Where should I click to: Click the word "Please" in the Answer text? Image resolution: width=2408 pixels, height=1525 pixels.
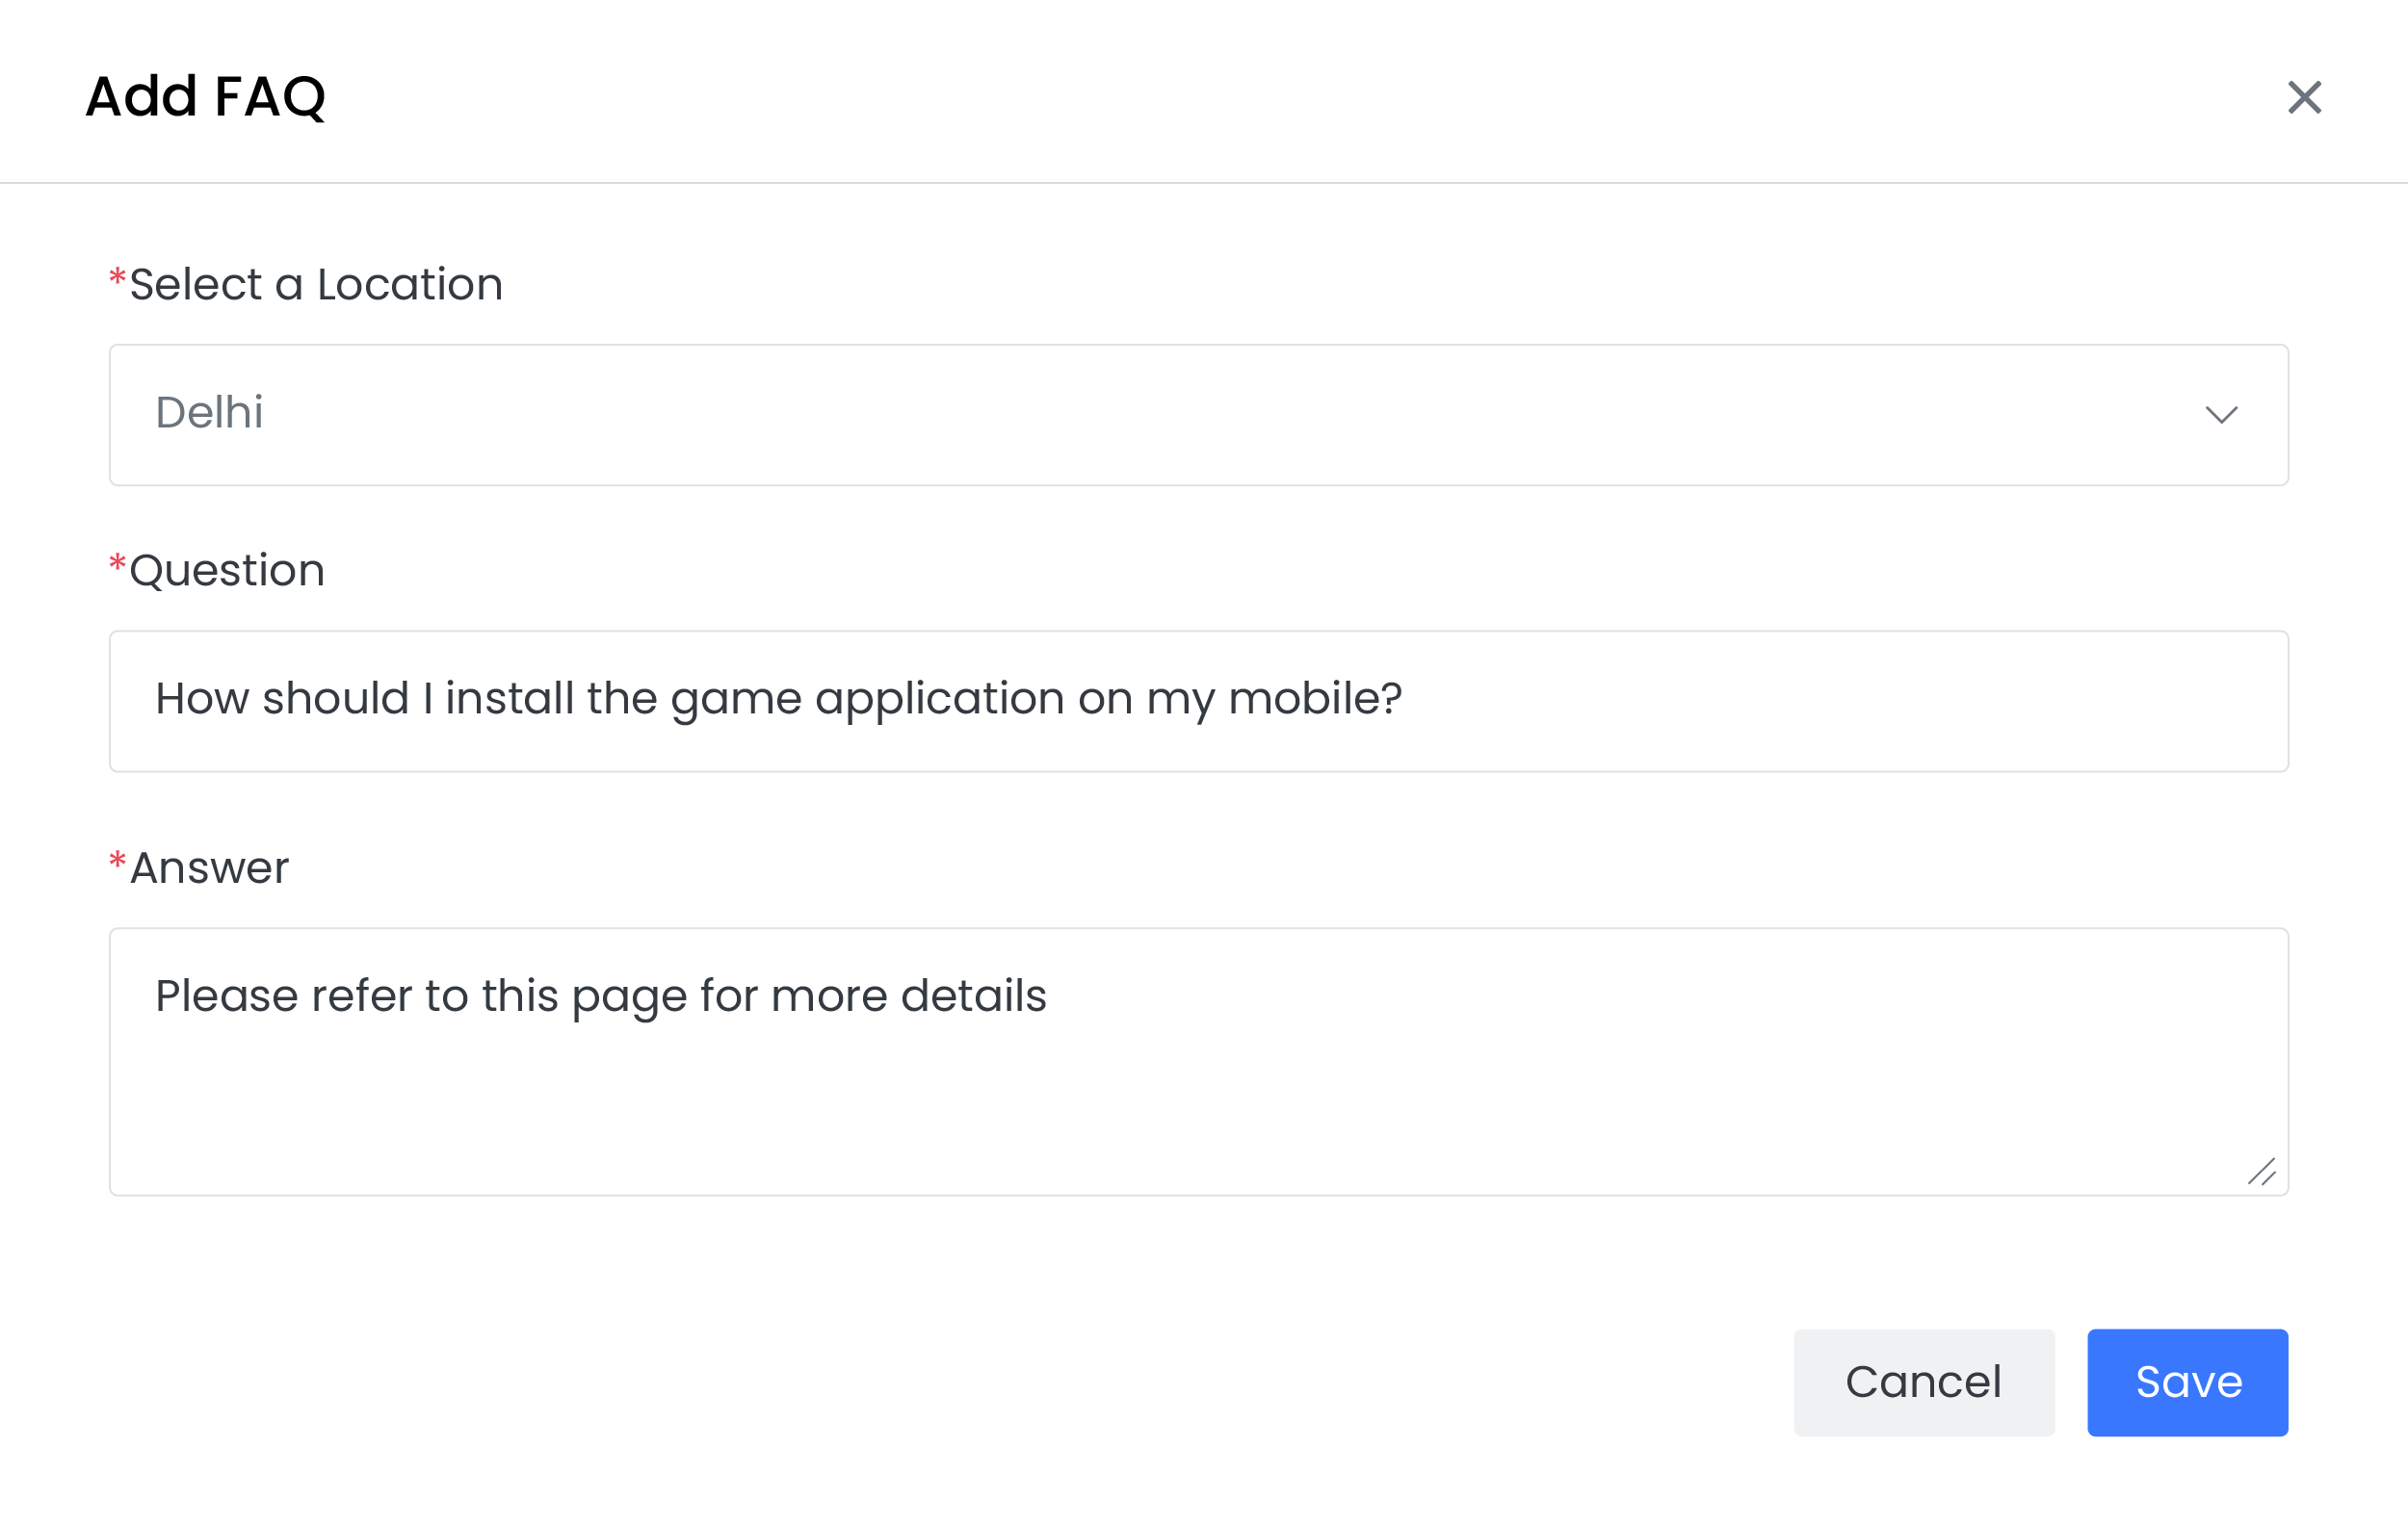227,995
